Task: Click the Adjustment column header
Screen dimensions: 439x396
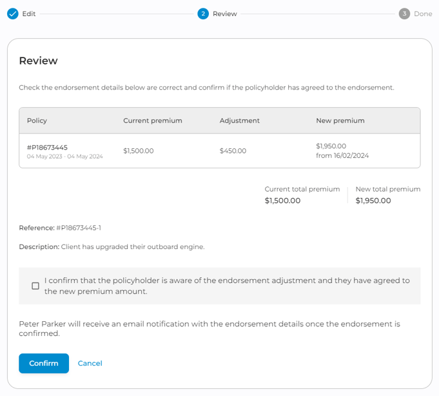Action: point(239,121)
